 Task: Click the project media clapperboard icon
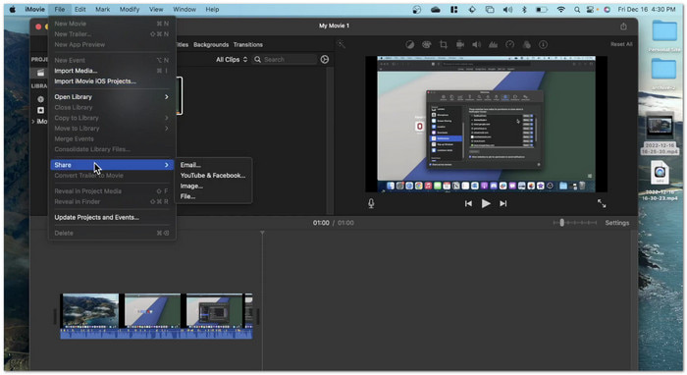[40, 73]
